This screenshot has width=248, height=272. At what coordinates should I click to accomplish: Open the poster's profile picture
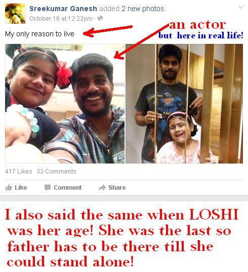15,14
